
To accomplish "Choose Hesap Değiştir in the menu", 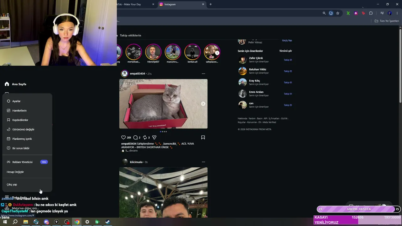I will tap(27, 172).
